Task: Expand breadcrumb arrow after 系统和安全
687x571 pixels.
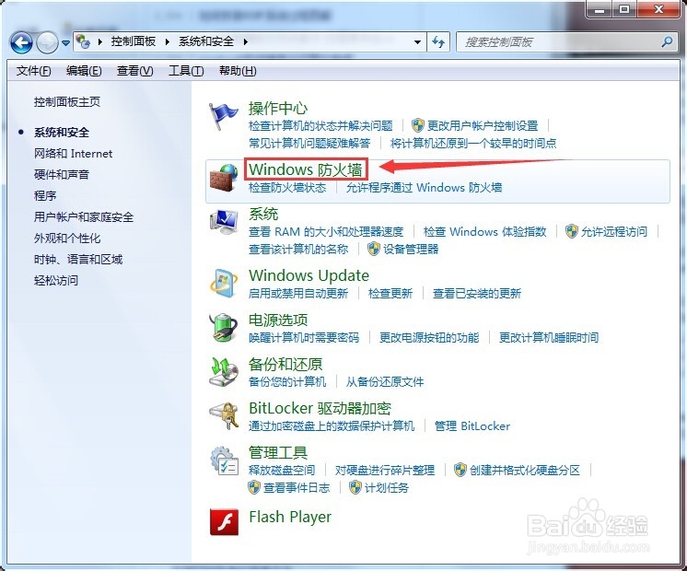Action: [x=245, y=42]
